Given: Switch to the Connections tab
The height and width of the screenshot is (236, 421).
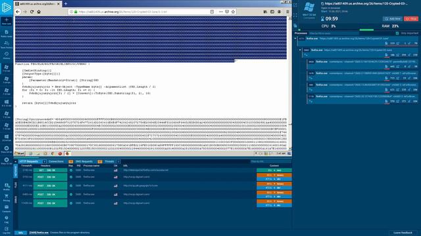Looking at the screenshot, I should [56, 161].
